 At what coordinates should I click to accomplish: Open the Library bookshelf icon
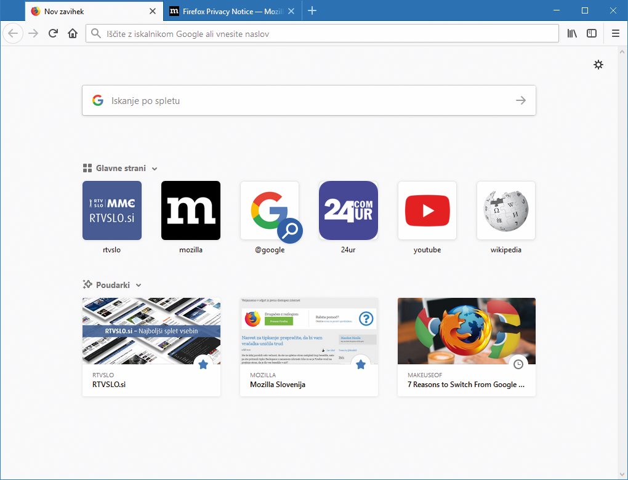[x=572, y=34]
